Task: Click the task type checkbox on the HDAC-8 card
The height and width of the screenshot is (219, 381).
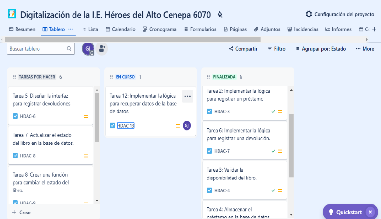Action: [15, 156]
